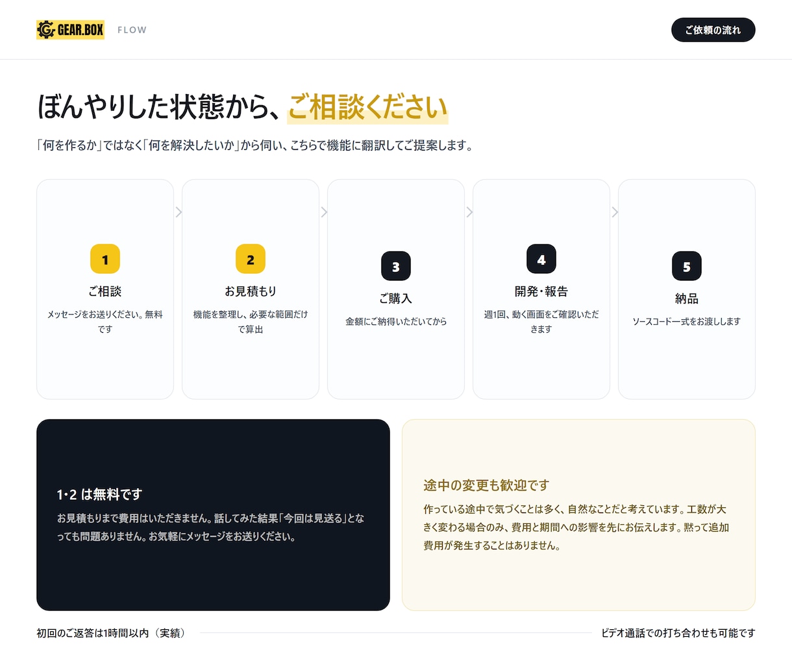Select the ご相談 step title

pyautogui.click(x=105, y=291)
